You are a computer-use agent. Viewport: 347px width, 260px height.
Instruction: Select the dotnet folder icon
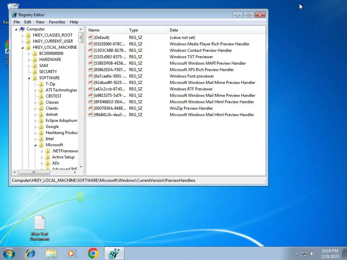(41, 114)
